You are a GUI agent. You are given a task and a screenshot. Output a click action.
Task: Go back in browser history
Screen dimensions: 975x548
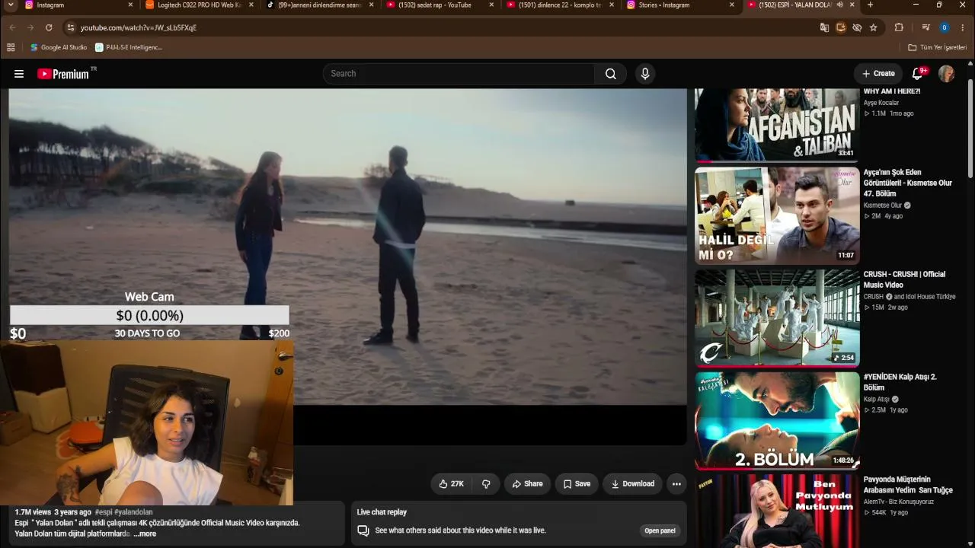tap(12, 27)
